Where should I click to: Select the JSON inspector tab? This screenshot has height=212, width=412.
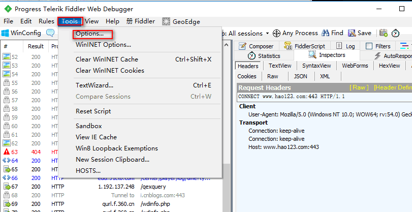300,76
